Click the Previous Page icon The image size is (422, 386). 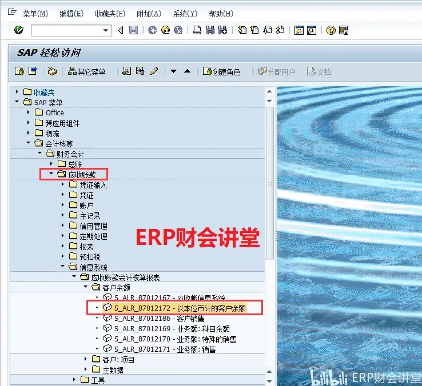point(254,30)
